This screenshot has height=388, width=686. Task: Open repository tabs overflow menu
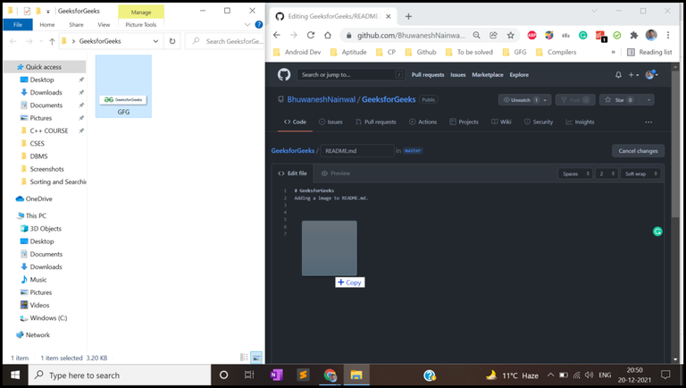[648, 122]
